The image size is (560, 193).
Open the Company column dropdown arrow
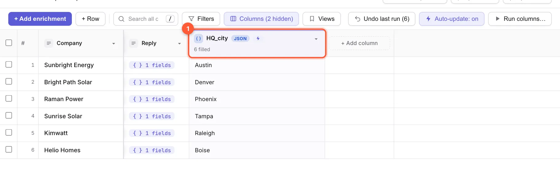coord(114,44)
